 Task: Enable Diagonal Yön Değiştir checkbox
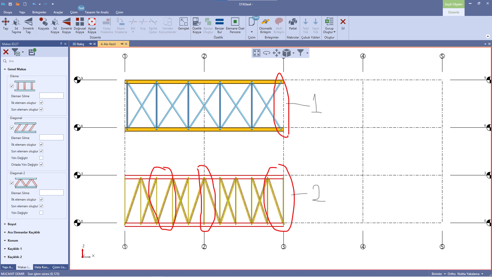pyautogui.click(x=41, y=158)
